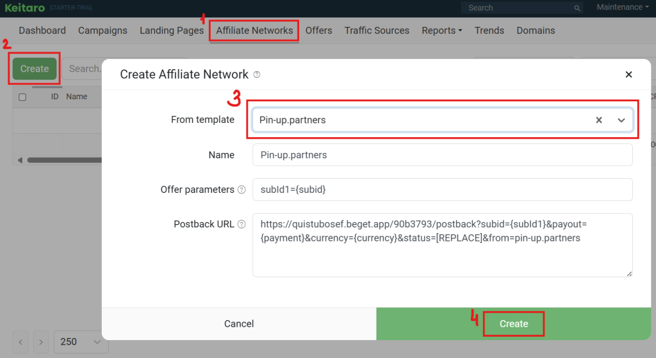Click the Keitaro logo
Screen dimensions: 656x358
pos(25,8)
